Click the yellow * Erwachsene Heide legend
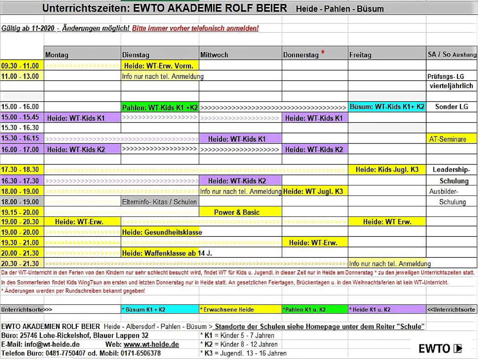The width and height of the screenshot is (478, 359). 240,309
